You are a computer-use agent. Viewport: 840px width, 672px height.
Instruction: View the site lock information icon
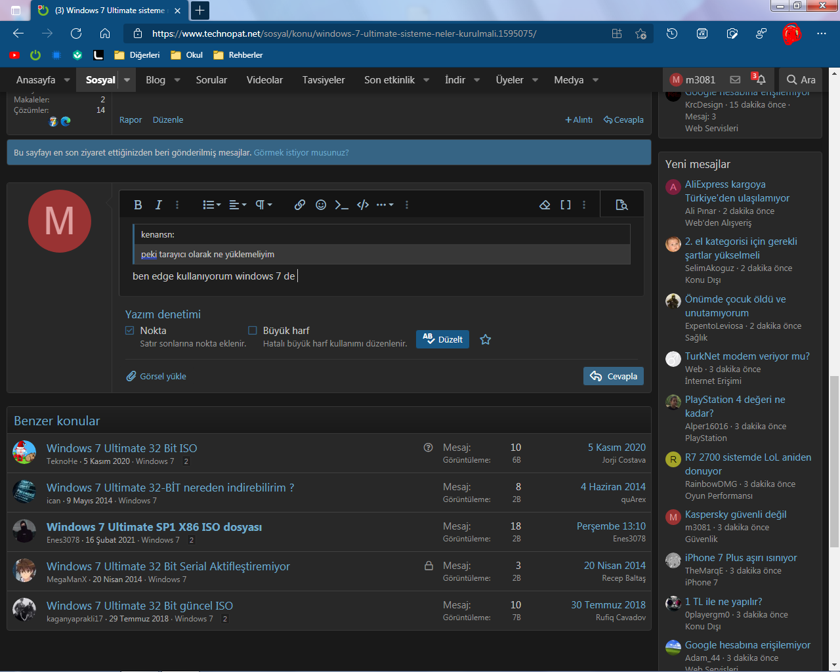(x=138, y=33)
